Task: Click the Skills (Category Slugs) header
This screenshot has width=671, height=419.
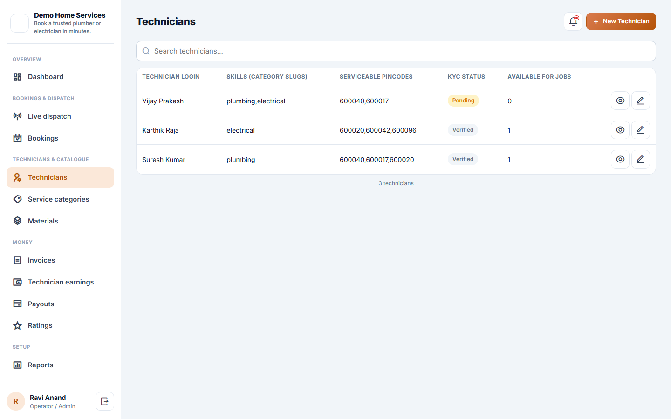Action: (x=267, y=77)
